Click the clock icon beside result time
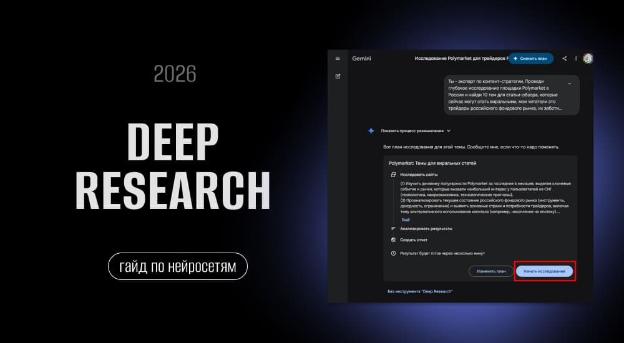Image resolution: width=624 pixels, height=343 pixels. tap(393, 253)
